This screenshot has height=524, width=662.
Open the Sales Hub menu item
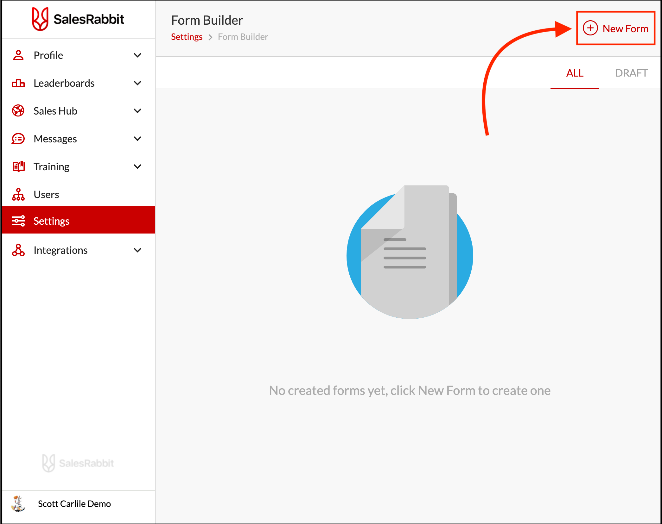[79, 111]
